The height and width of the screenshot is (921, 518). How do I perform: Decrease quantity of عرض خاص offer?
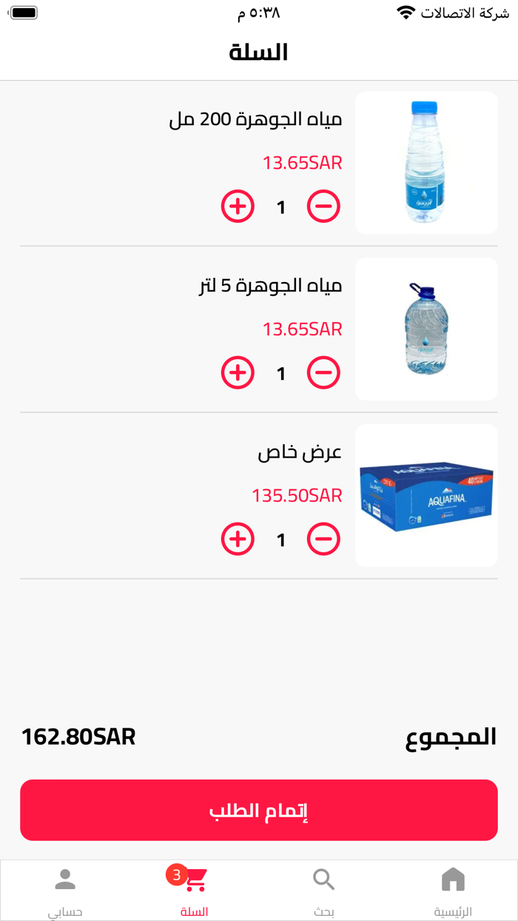click(323, 539)
